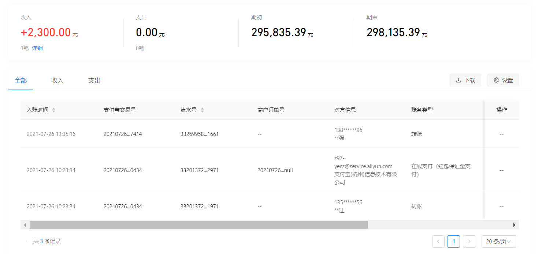Switch to the 支出 tab
Viewport: 542px width, 254px height.
[94, 81]
